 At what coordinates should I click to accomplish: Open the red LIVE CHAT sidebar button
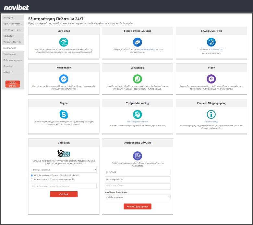click(x=13, y=84)
